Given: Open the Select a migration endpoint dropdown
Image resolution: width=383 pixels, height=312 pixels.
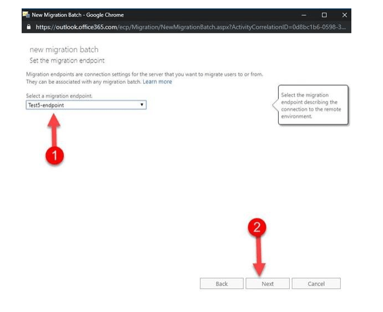Looking at the screenshot, I should (86, 105).
